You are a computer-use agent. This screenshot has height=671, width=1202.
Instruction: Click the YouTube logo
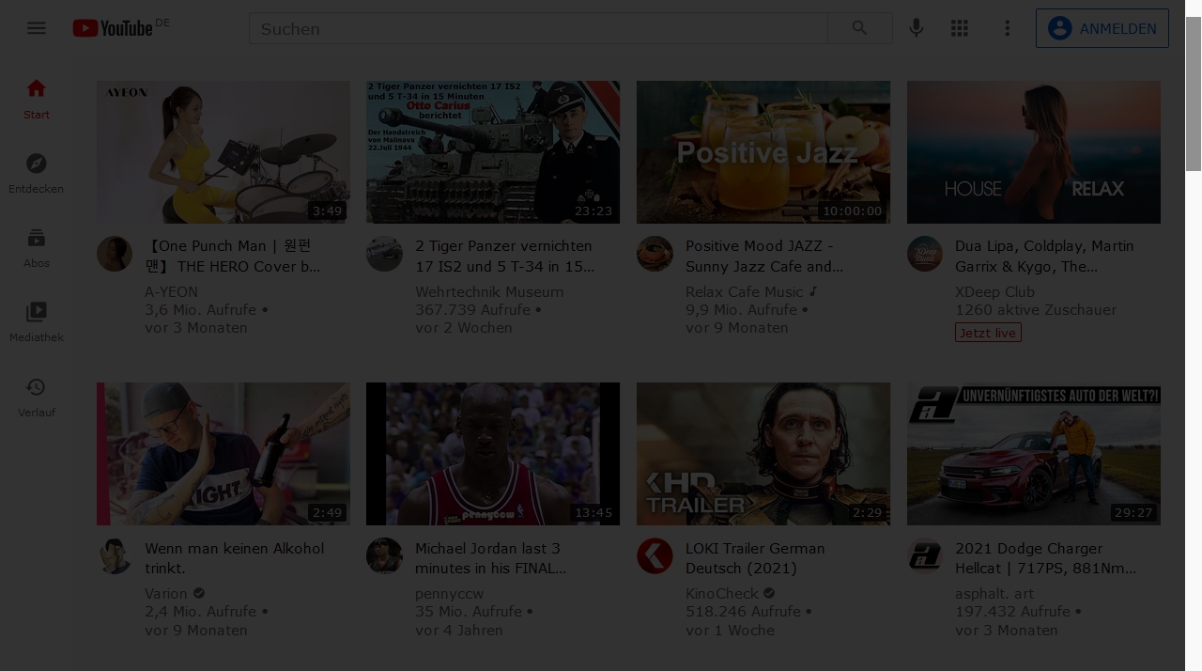[x=114, y=28]
